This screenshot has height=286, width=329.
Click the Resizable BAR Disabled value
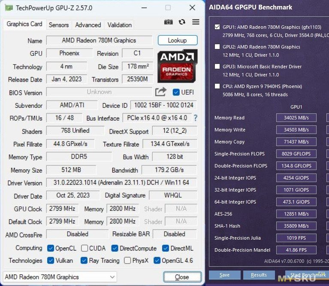click(175, 234)
